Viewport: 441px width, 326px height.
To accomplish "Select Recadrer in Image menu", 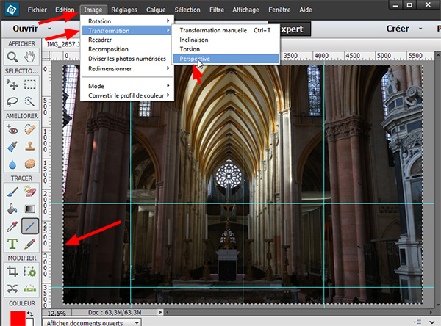I will (x=127, y=40).
